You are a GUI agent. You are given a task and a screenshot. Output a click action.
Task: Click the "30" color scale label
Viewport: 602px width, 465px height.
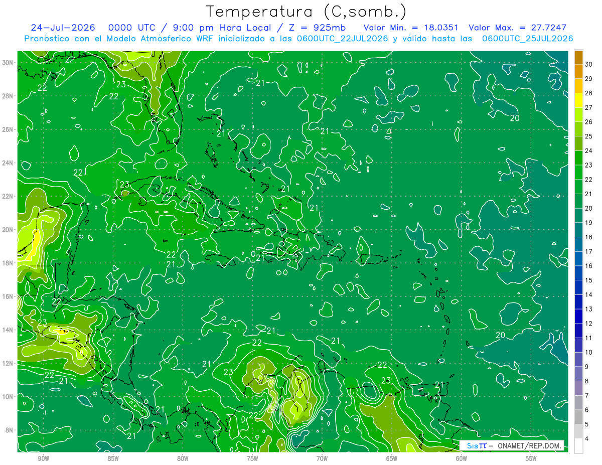tap(589, 64)
